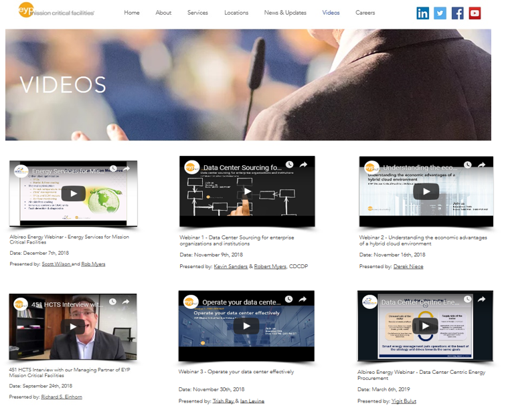
Task: Click Watch Later clock on Energy Services video
Action: 113,169
